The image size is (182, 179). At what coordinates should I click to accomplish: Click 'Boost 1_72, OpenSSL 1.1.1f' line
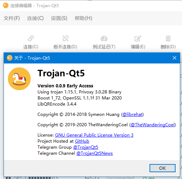point(80,98)
